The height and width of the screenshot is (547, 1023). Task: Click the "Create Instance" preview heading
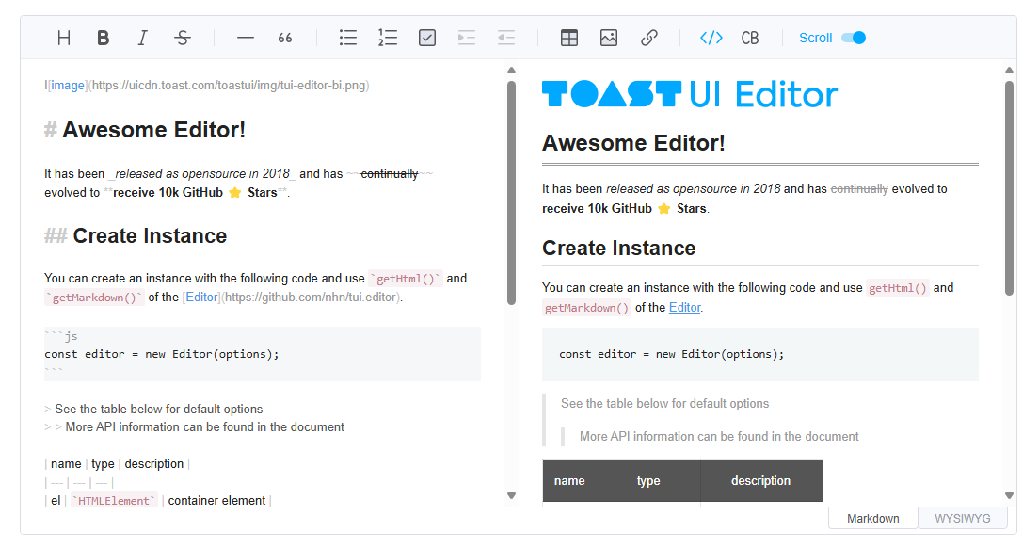pyautogui.click(x=618, y=248)
